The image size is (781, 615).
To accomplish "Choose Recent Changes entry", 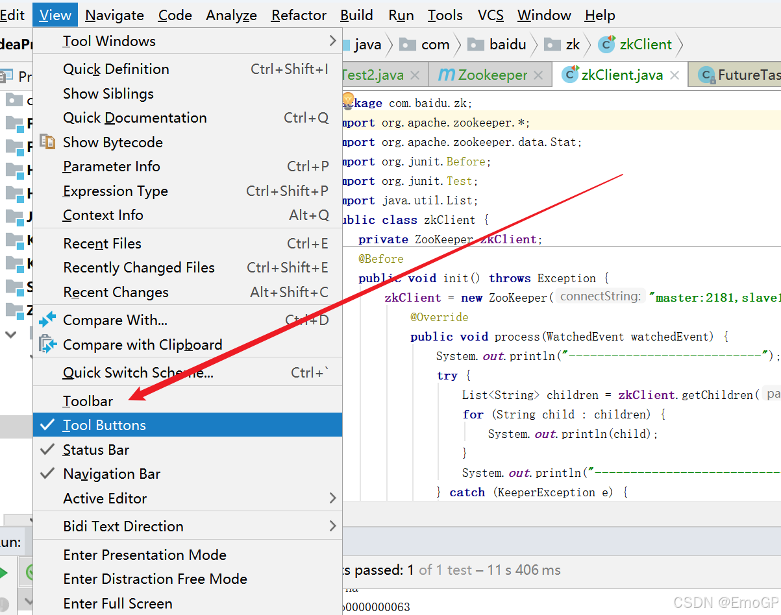I will click(188, 292).
